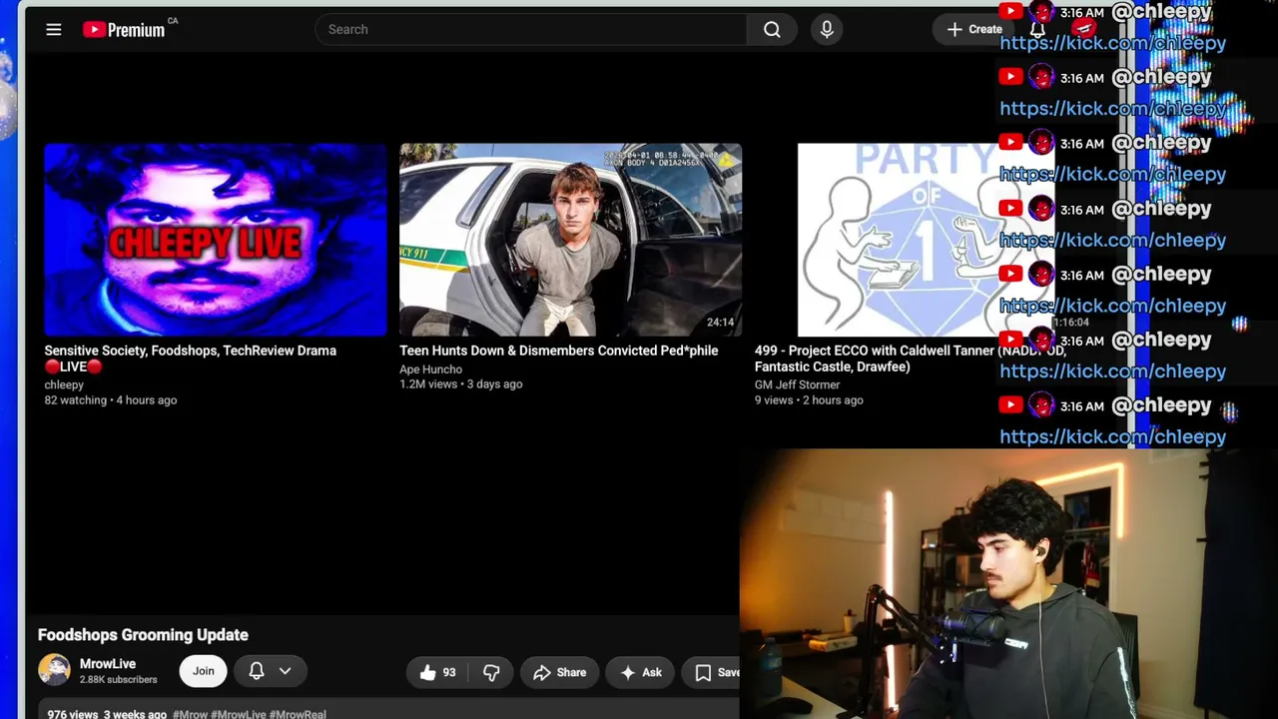The image size is (1278, 719).
Task: Select '1.2M views • 3 days ago' text
Action: click(x=460, y=384)
